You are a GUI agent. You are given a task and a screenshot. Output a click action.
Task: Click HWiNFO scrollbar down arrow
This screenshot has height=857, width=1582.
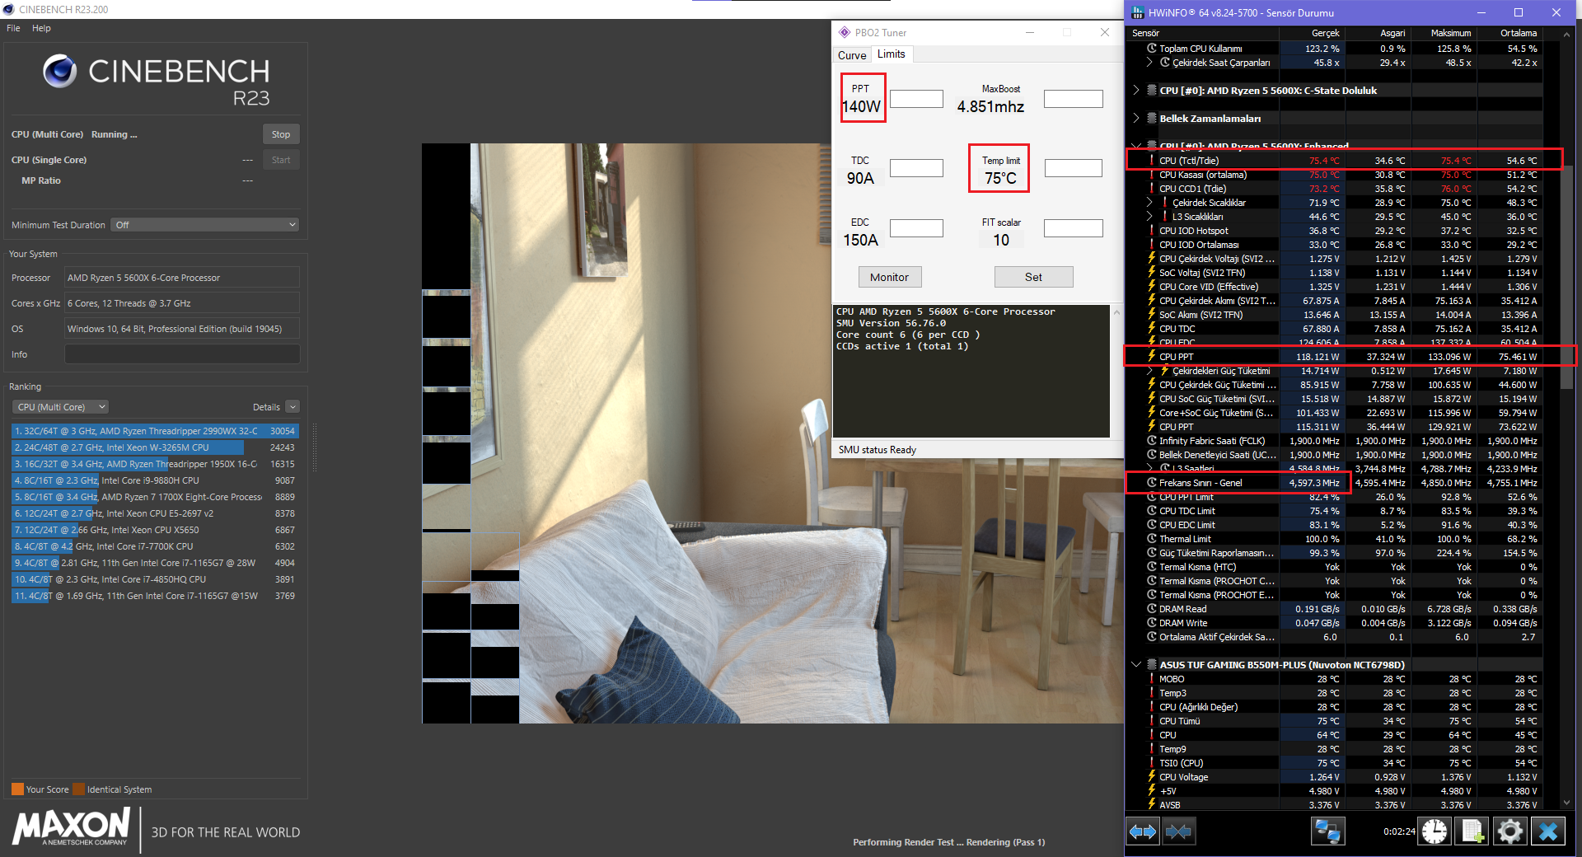click(1566, 803)
